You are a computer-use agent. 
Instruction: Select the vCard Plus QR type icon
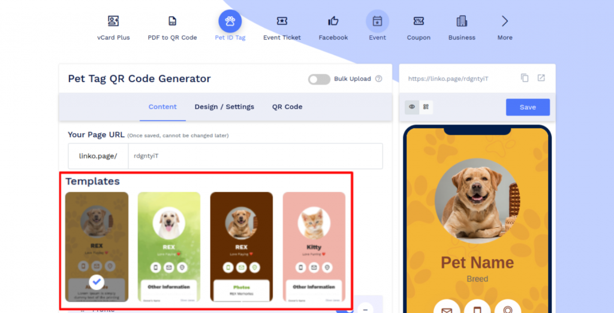pyautogui.click(x=113, y=21)
